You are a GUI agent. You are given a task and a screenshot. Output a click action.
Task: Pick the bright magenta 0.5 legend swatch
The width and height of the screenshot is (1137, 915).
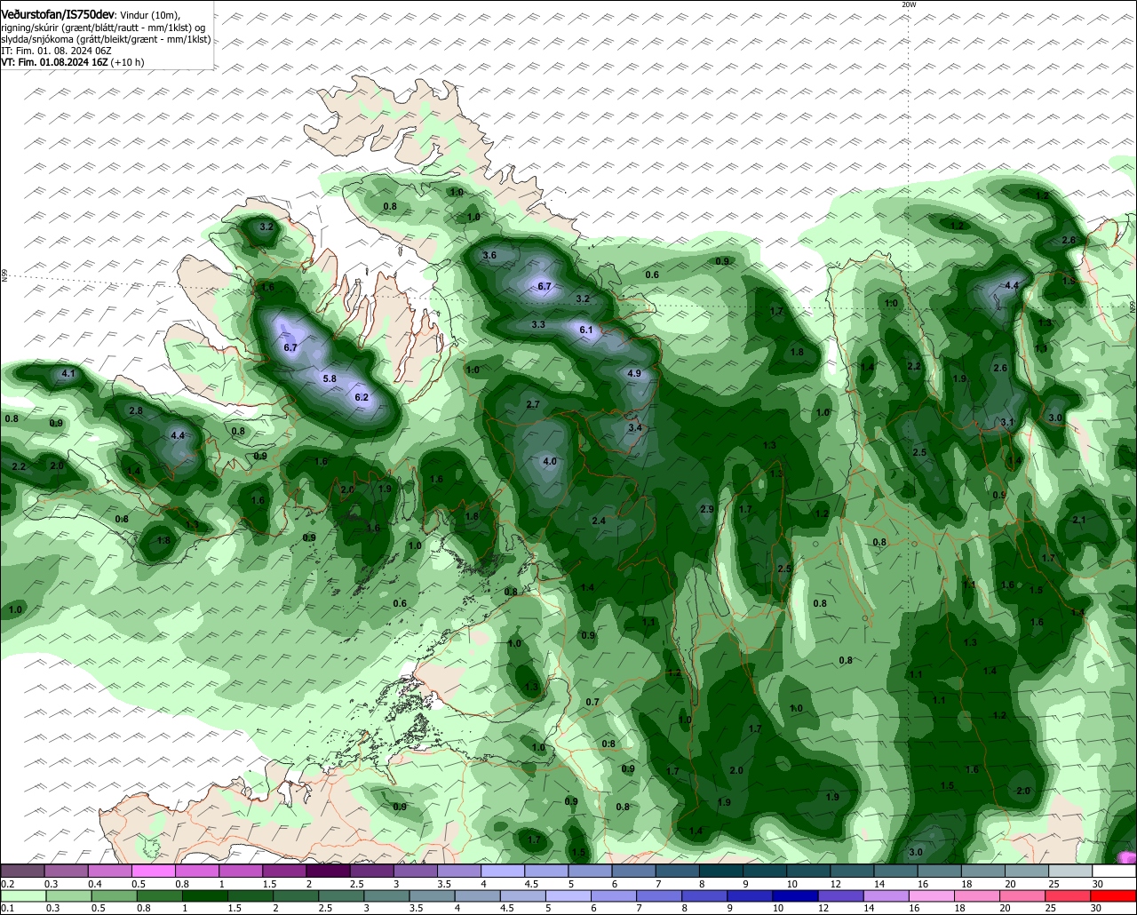[153, 871]
